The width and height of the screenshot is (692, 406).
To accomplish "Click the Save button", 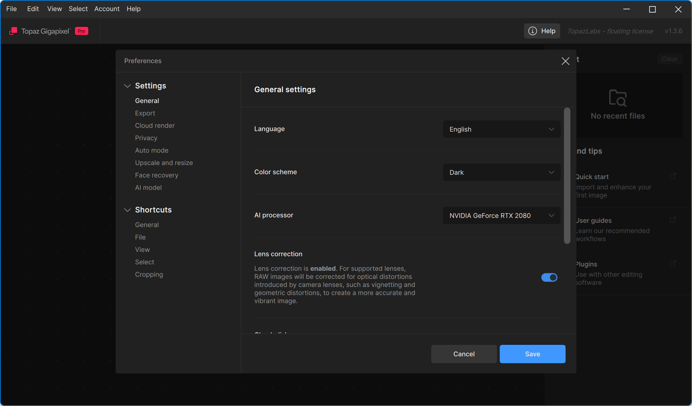I will tap(532, 354).
